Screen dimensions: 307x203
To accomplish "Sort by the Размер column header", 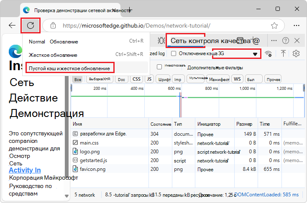I will coord(246,124).
